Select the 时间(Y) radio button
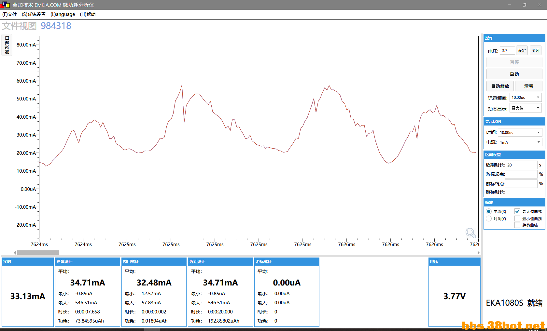547x331 pixels. click(x=489, y=218)
